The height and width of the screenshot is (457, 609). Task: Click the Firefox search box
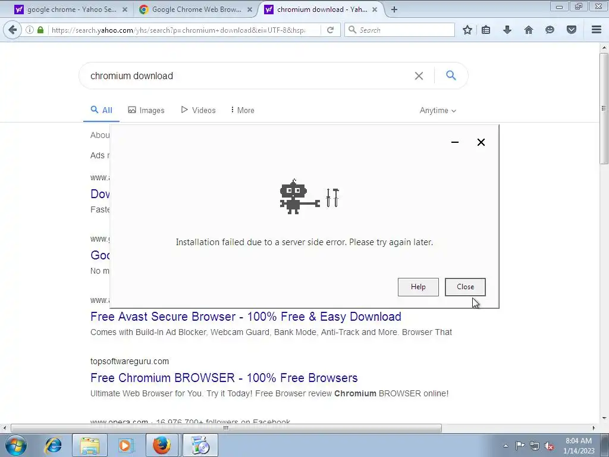pos(400,30)
